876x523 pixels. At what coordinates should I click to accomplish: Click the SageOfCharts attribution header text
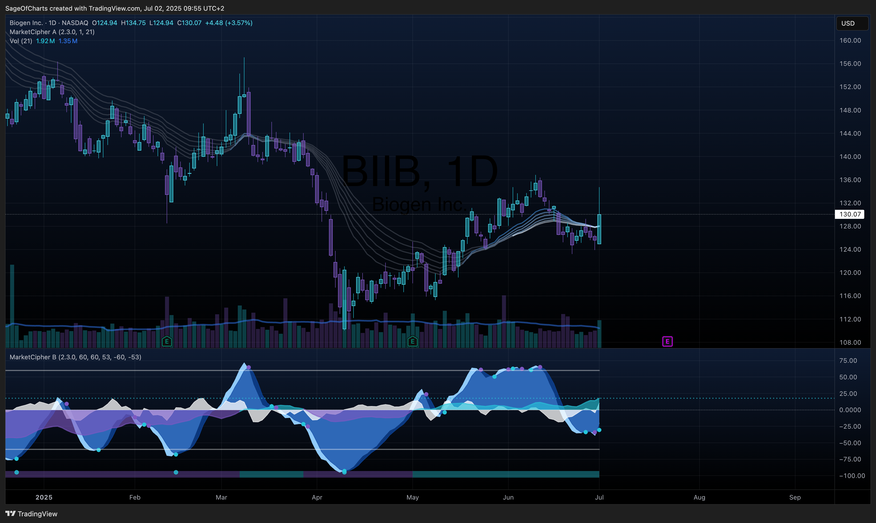click(x=115, y=8)
